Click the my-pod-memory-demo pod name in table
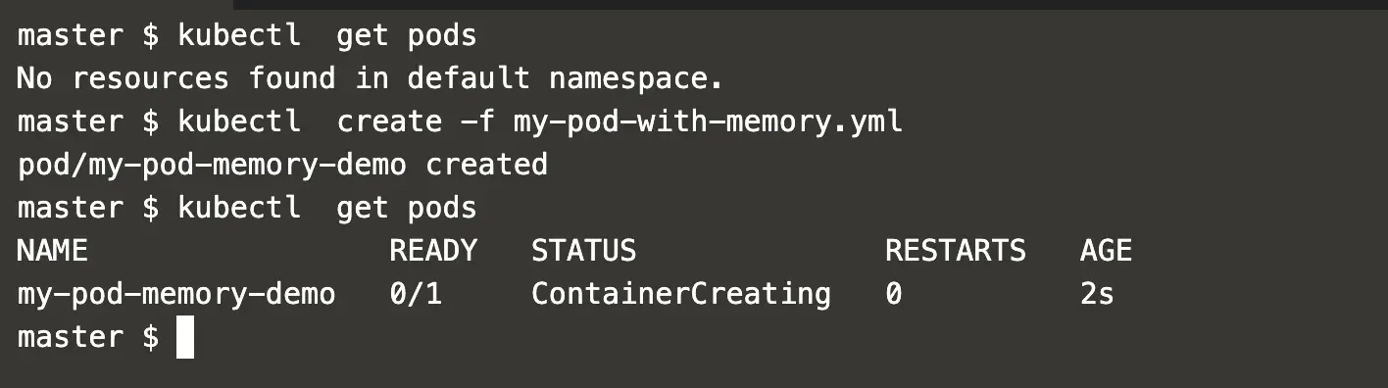The height and width of the screenshot is (388, 1388). pos(176,294)
